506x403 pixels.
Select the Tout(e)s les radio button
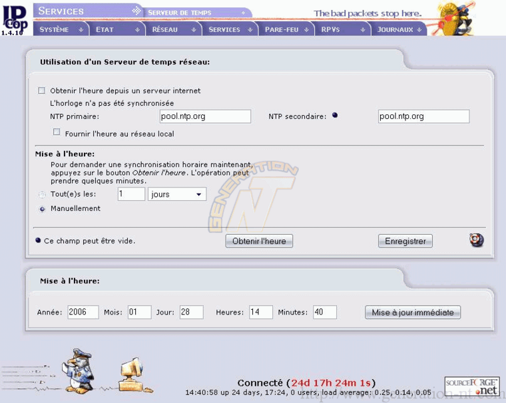click(42, 194)
